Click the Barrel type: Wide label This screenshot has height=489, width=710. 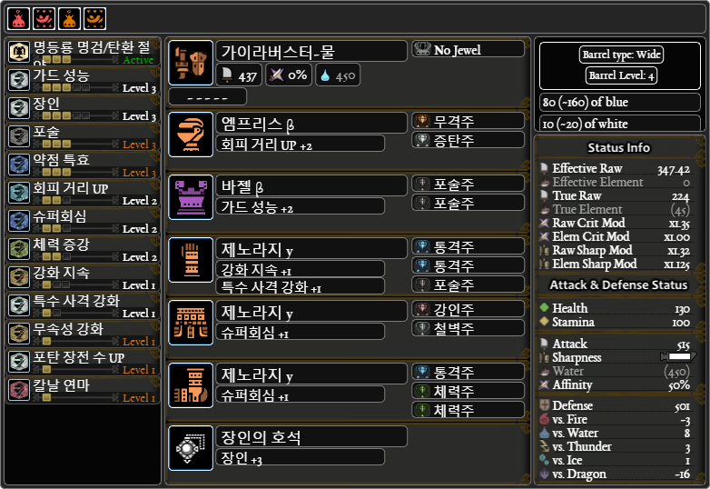tap(621, 55)
